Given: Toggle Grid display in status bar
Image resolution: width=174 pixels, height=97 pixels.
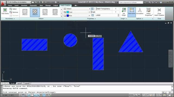Looking at the screenshot, I should tap(23, 95).
